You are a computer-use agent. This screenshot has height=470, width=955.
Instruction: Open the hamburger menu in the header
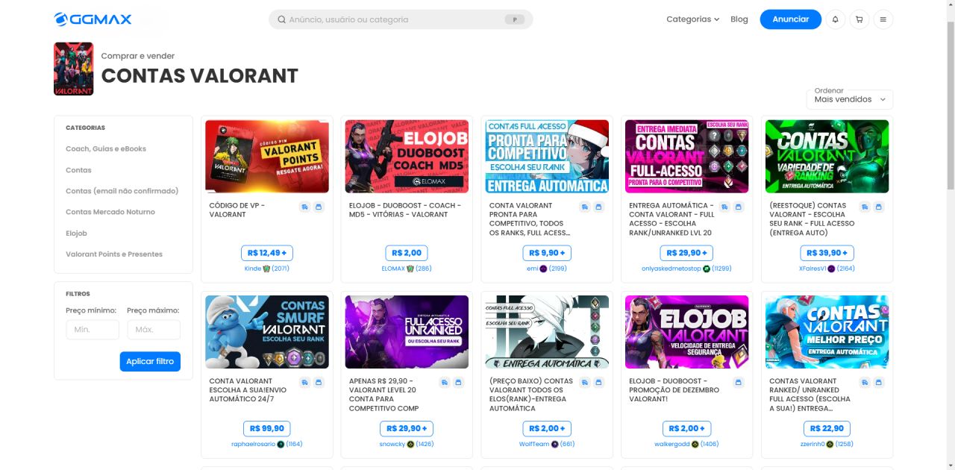click(x=883, y=19)
